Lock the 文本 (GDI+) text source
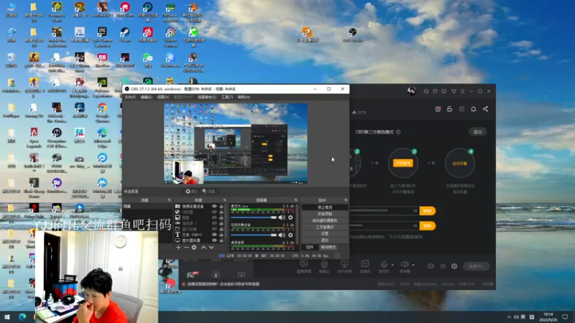This screenshot has width=575, height=323. coord(221,235)
